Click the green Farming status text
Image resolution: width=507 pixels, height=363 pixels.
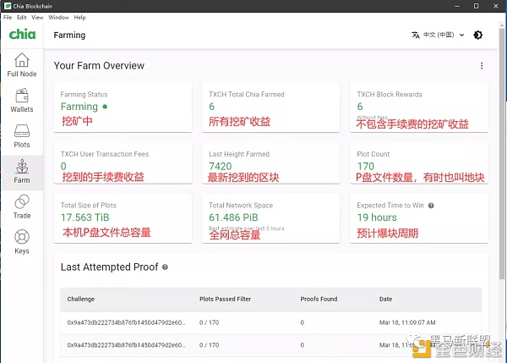click(x=79, y=107)
